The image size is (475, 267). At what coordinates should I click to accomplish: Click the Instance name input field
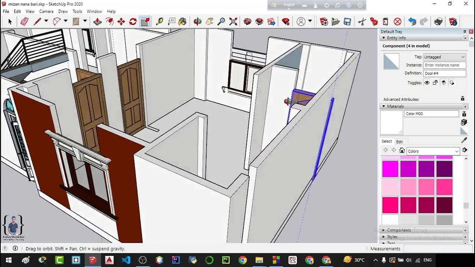[445, 65]
